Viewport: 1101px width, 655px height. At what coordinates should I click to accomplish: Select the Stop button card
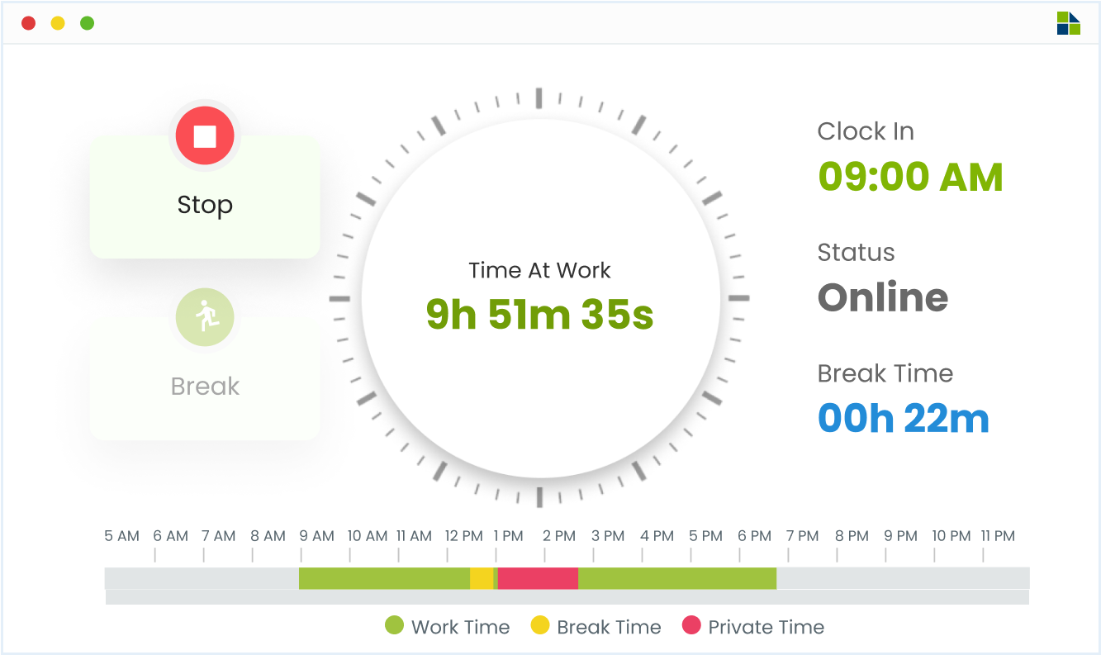point(205,197)
